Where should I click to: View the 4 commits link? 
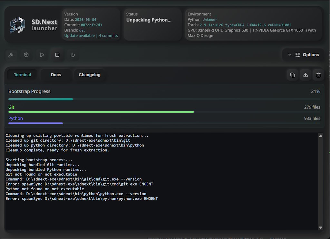pyautogui.click(x=108, y=35)
